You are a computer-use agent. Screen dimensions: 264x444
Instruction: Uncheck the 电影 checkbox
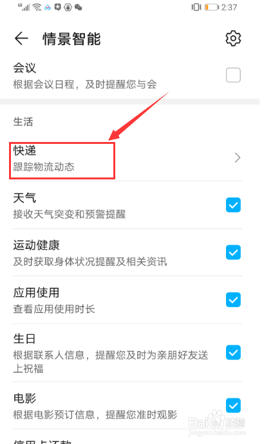tap(233, 405)
